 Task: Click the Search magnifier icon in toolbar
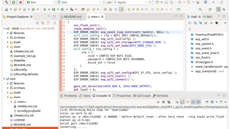pyautogui.click(x=200, y=9)
